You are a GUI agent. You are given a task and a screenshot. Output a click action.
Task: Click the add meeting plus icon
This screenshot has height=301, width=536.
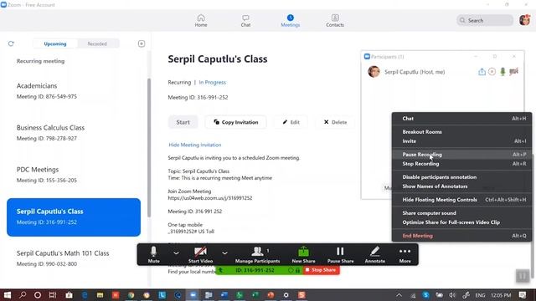(142, 43)
